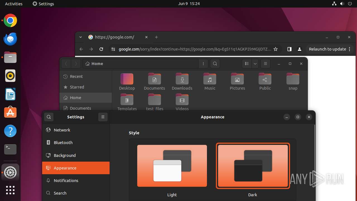Image resolution: width=357 pixels, height=201 pixels.
Task: Select the google.com Chrome tab
Action: (119, 37)
